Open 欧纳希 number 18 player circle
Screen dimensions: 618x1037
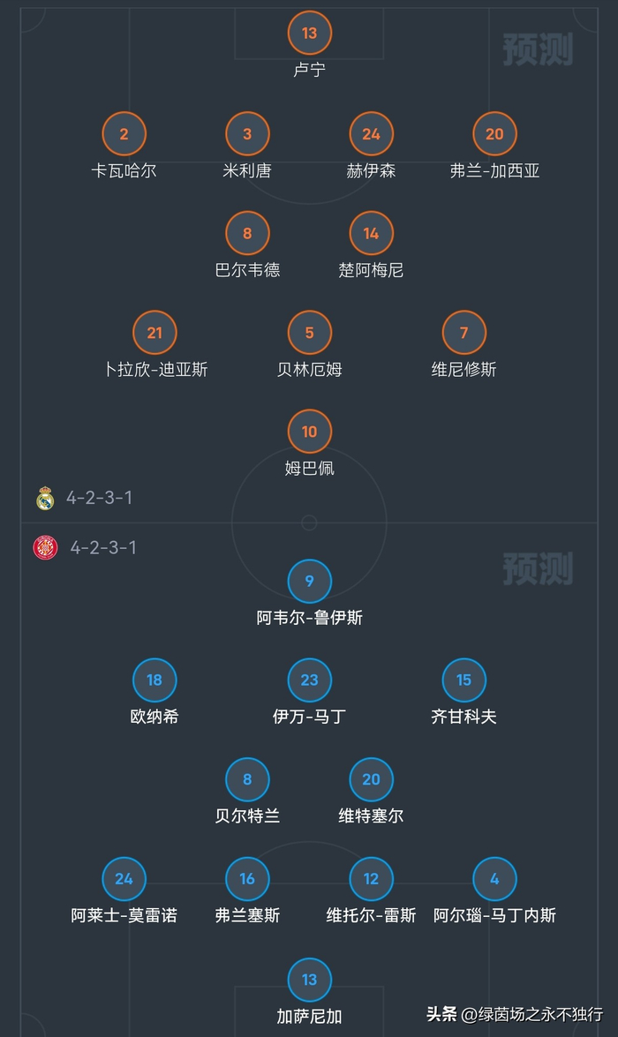(154, 680)
